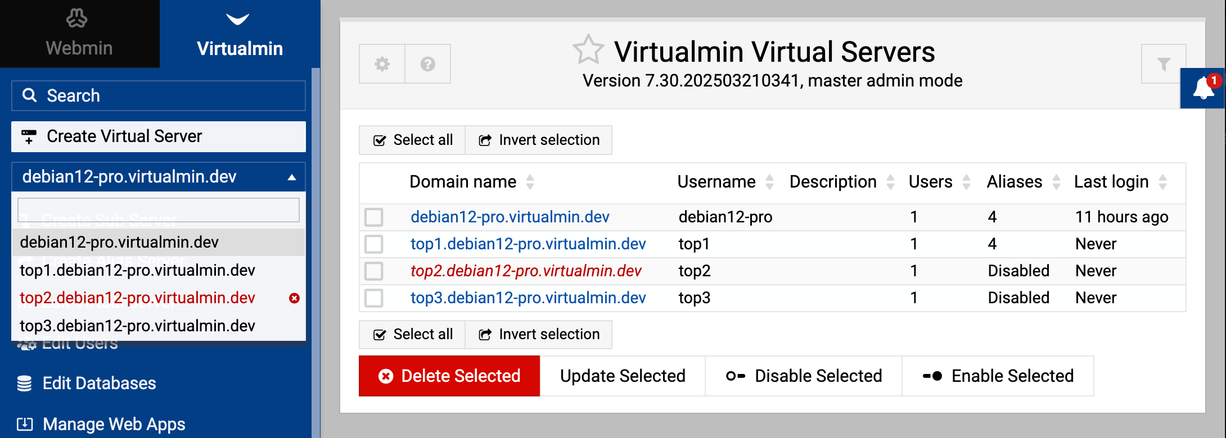Sort by Username arrows
This screenshot has width=1226, height=438.
click(769, 182)
